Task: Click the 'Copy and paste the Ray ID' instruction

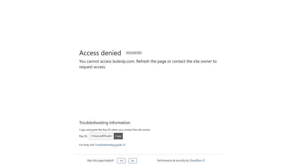Action: (x=115, y=130)
